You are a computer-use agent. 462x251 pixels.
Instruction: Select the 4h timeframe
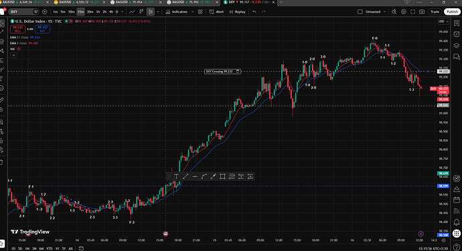coord(111,12)
